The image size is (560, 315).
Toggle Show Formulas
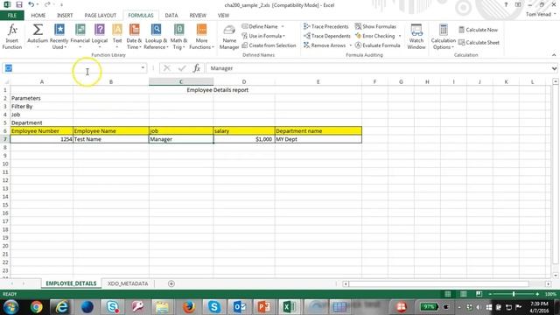pos(375,26)
